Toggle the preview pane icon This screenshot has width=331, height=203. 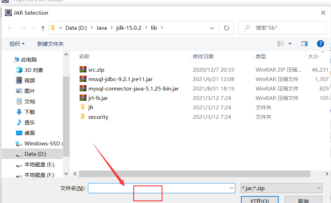pos(304,44)
